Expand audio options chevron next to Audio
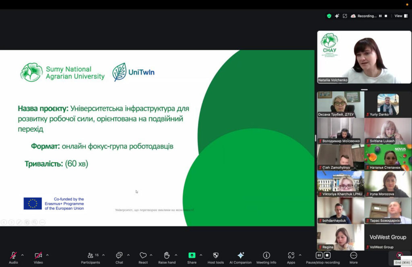Image resolution: width=412 pixels, height=267 pixels. (22, 255)
